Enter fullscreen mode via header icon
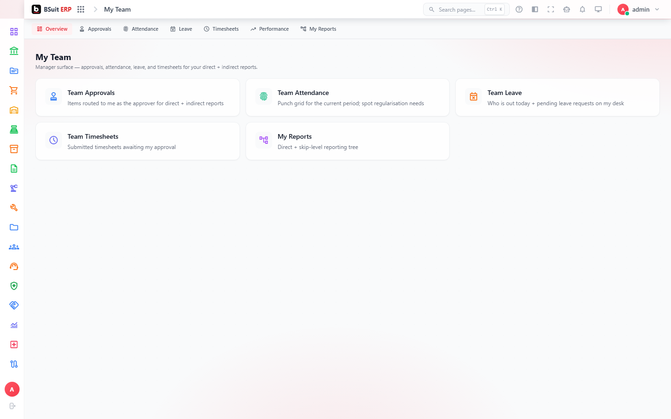 (551, 9)
